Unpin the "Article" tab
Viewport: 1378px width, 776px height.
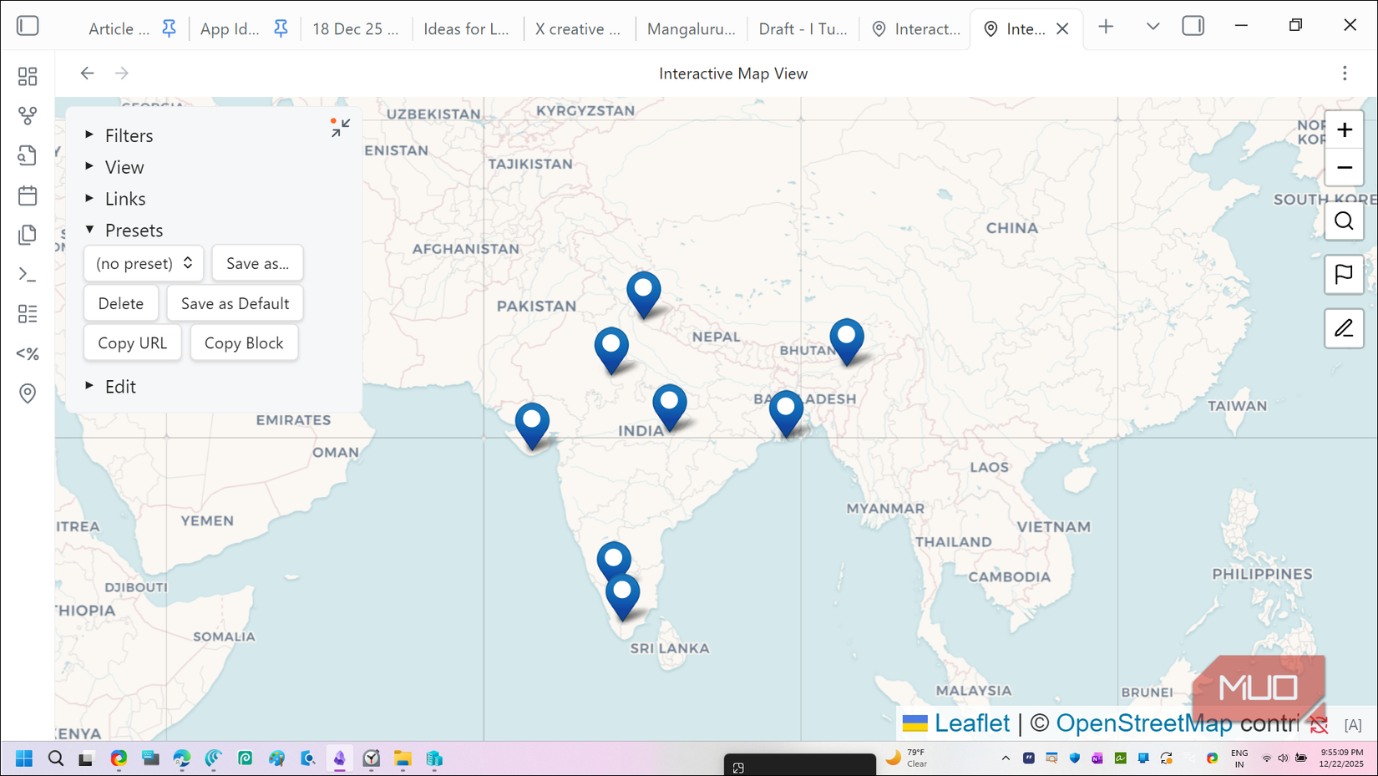click(170, 28)
